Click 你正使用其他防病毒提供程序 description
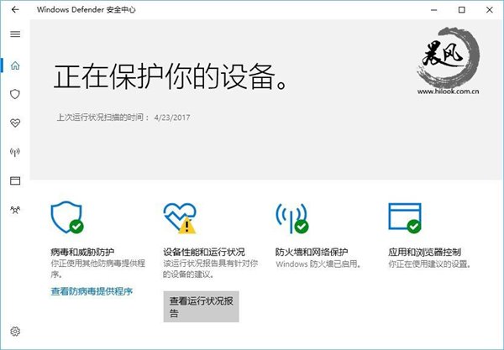 [x=97, y=269]
